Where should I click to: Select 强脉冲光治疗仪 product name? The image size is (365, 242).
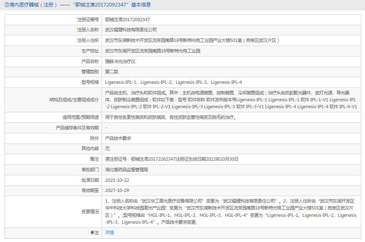pyautogui.click(x=120, y=61)
